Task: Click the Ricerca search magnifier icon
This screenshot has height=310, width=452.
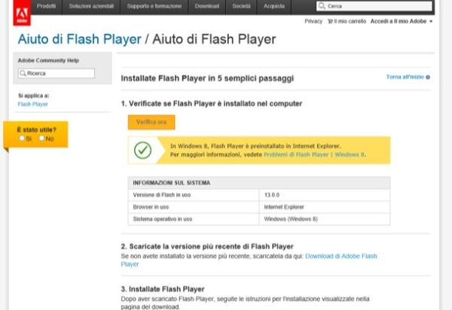Action: pos(23,74)
